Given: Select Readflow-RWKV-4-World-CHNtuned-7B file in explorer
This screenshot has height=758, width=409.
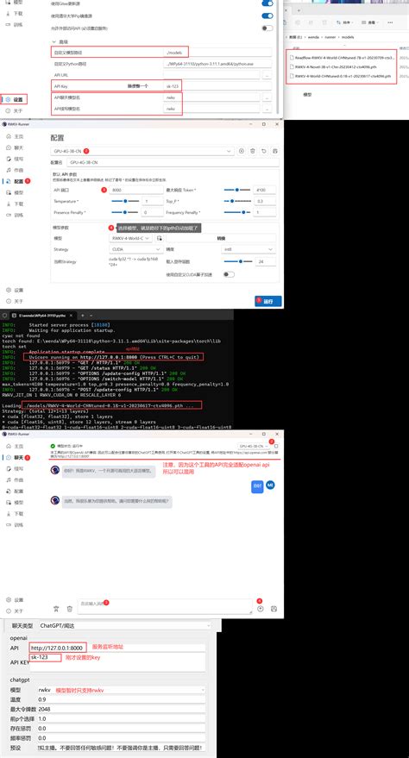Looking at the screenshot, I should pos(342,58).
